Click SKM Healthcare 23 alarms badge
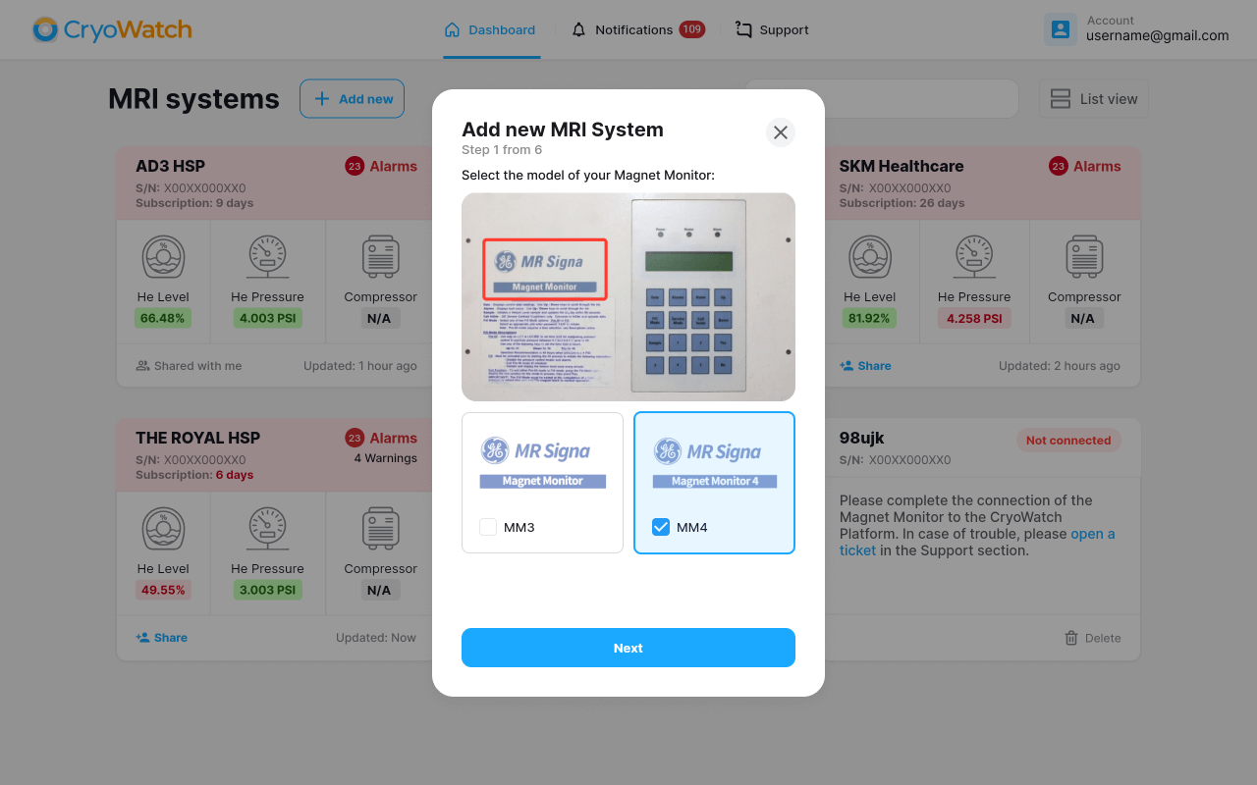This screenshot has width=1257, height=785. tap(1059, 166)
